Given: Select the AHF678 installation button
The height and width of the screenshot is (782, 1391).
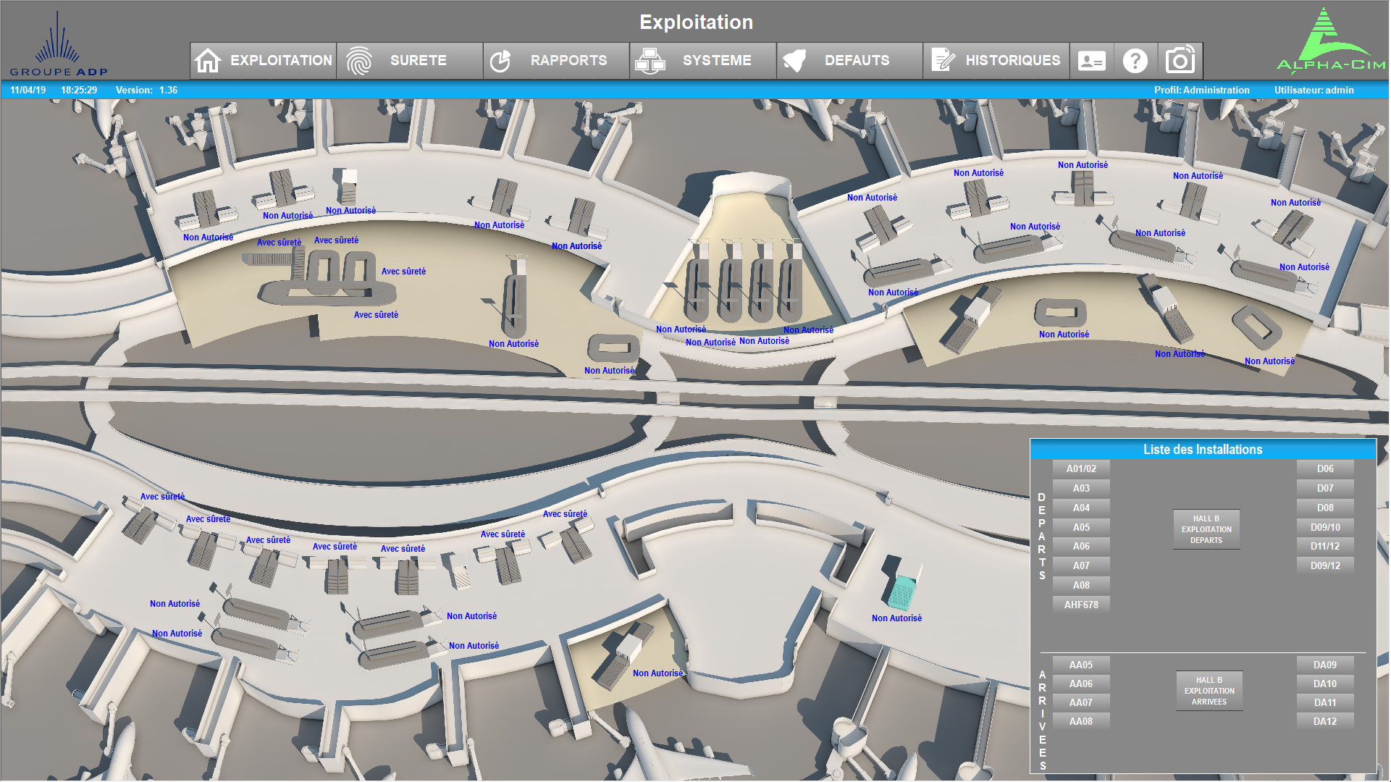Looking at the screenshot, I should pyautogui.click(x=1080, y=604).
